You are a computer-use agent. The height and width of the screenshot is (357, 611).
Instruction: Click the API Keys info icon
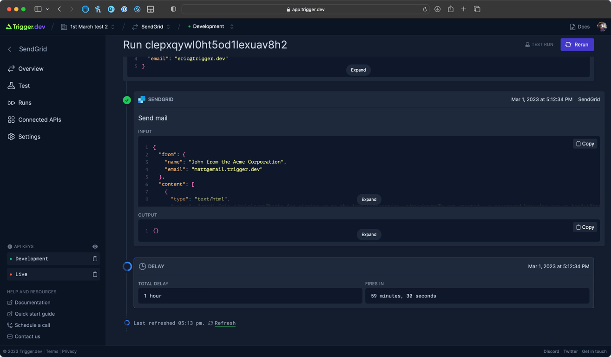point(10,247)
